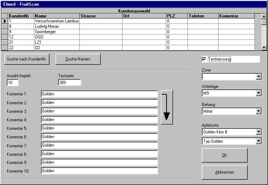Expand the Unterlage dropdown showing M9
The height and width of the screenshot is (185, 268).
[258, 94]
